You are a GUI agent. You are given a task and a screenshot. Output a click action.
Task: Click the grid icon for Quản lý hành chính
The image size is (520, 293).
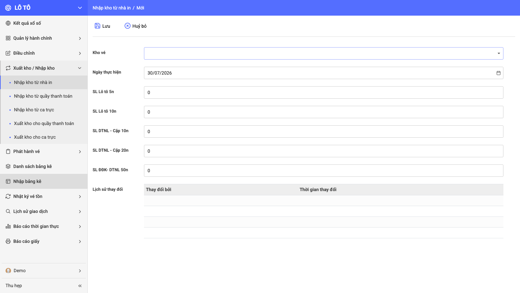pyautogui.click(x=8, y=38)
